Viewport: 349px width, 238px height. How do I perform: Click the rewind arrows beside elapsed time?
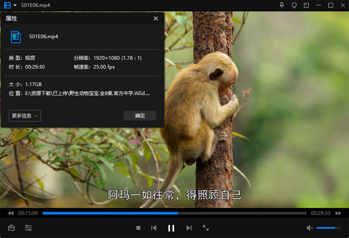(10, 213)
